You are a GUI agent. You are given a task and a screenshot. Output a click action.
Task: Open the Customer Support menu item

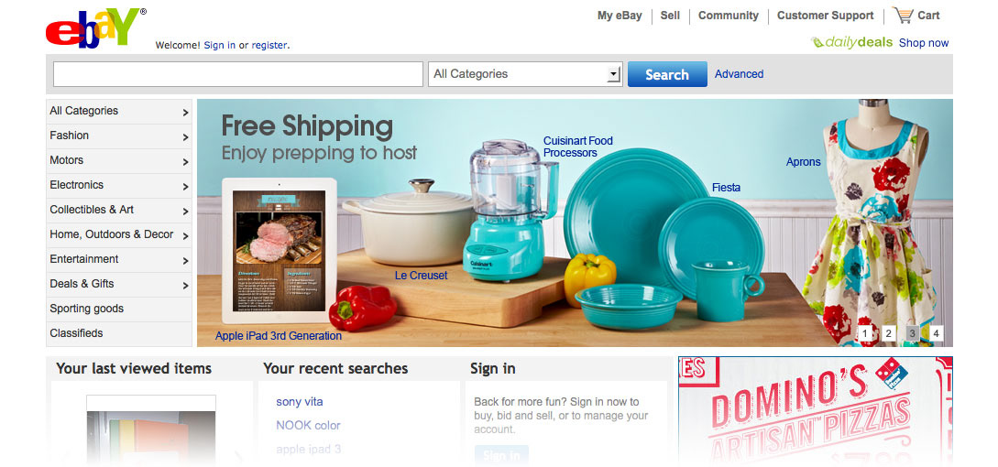[825, 16]
